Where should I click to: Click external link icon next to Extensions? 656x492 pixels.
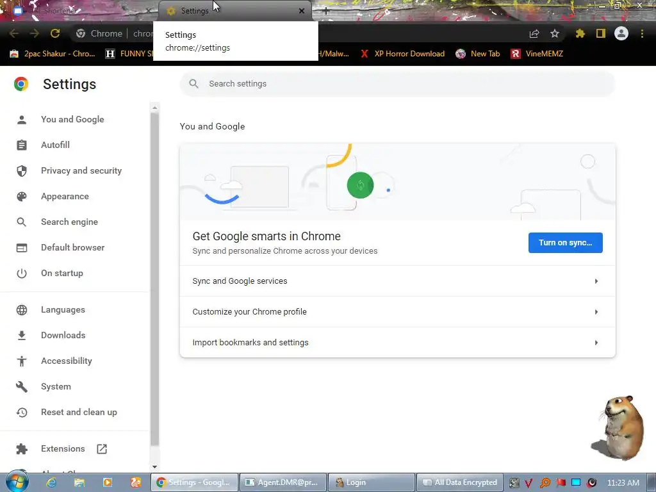[102, 449]
